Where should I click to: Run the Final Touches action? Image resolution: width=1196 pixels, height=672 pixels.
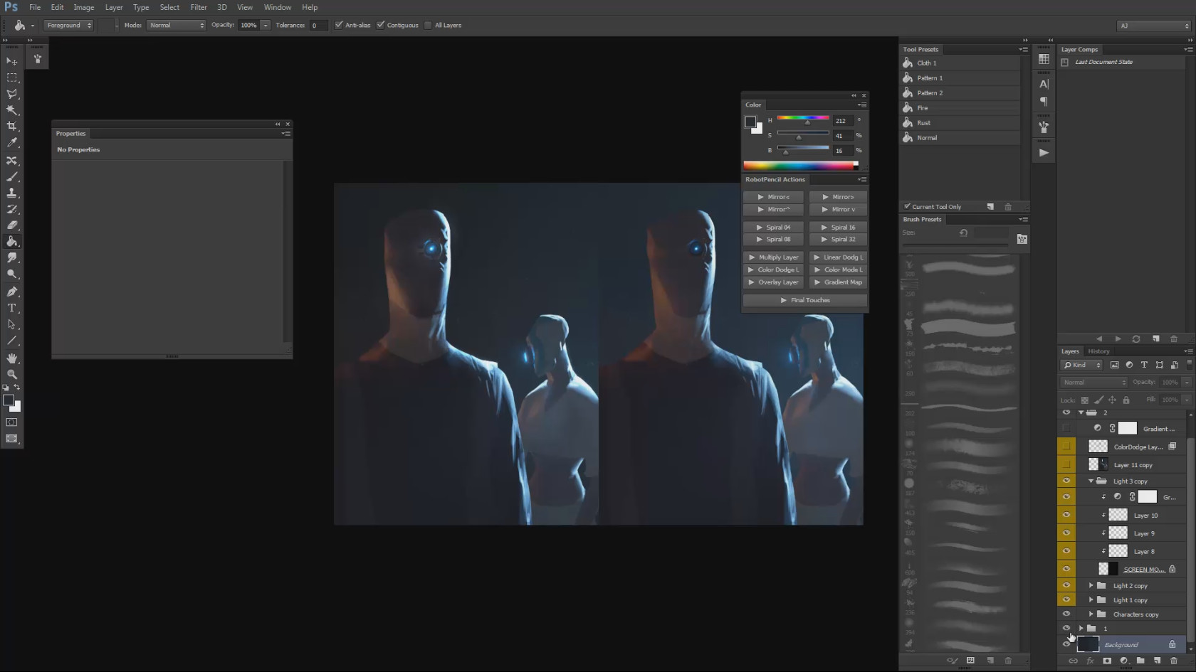(x=805, y=300)
